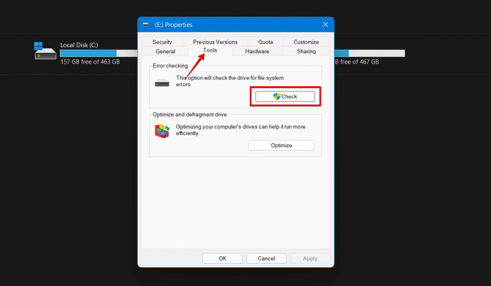This screenshot has width=491, height=286.
Task: Select the General tab
Action: (165, 51)
